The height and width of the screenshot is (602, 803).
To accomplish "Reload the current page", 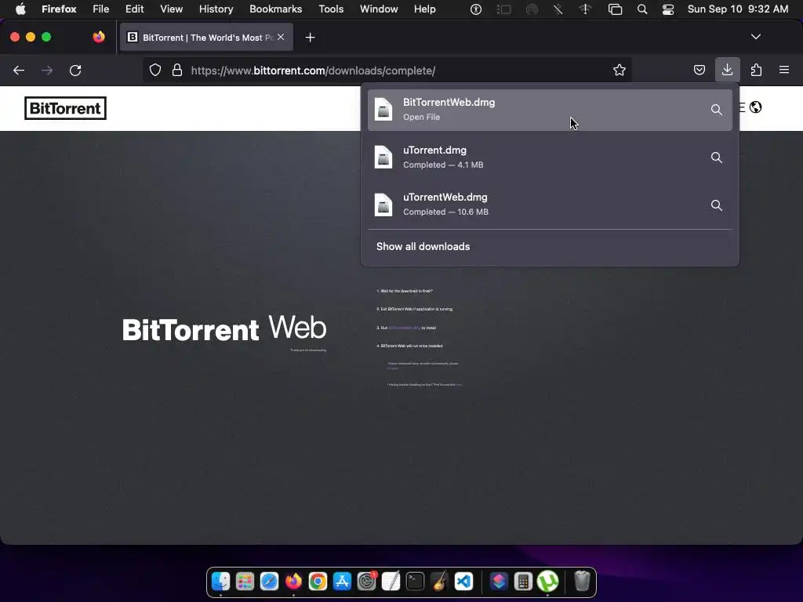I will [75, 70].
